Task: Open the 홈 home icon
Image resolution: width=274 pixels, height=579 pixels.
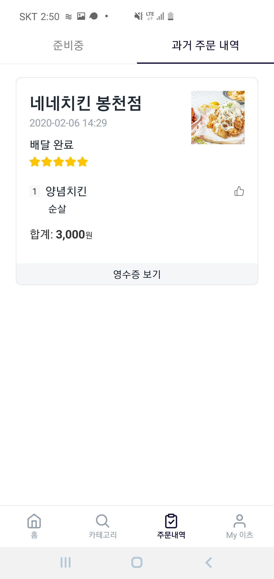Action: coord(34,521)
